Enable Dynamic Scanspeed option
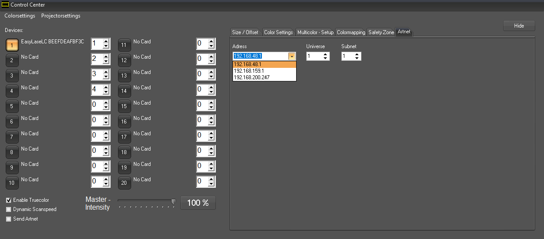 8,210
